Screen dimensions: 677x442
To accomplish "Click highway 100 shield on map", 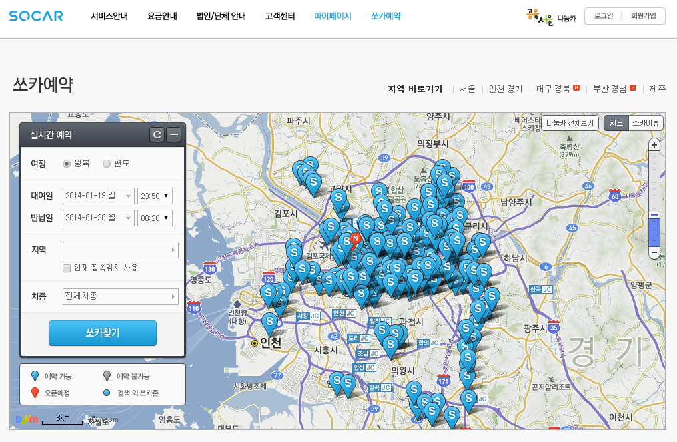I will coord(468,186).
